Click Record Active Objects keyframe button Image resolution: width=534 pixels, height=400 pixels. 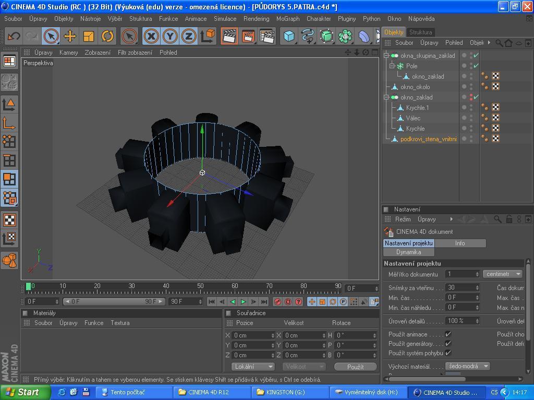tap(277, 302)
